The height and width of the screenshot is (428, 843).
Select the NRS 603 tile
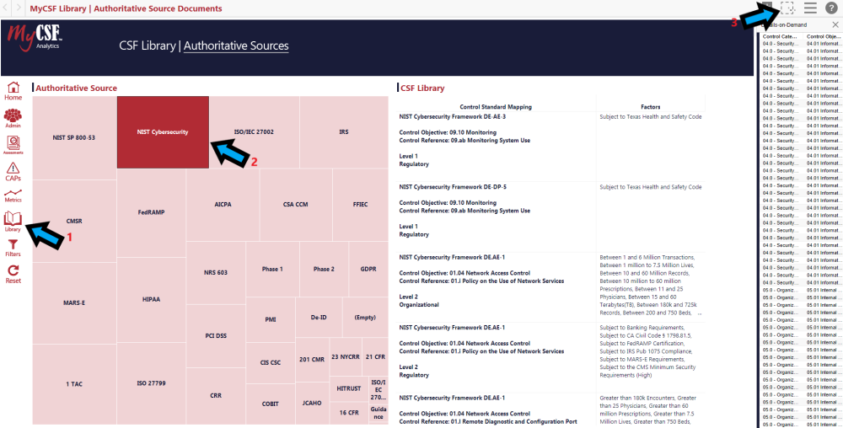coord(216,273)
